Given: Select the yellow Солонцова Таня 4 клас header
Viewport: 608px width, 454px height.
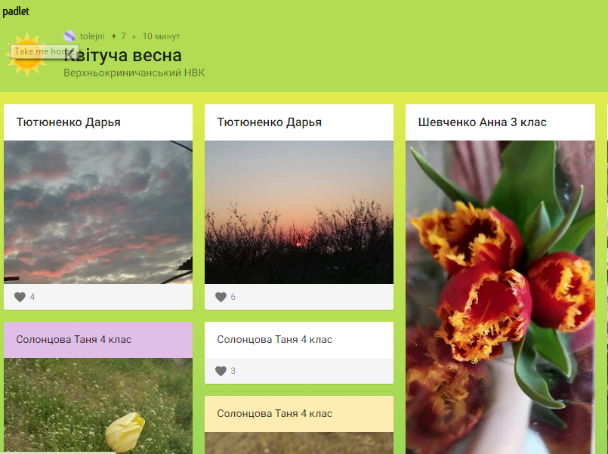Looking at the screenshot, I should tap(299, 414).
